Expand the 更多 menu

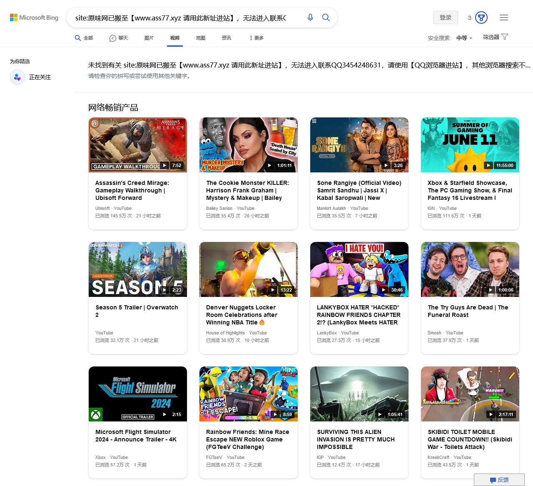(x=257, y=38)
